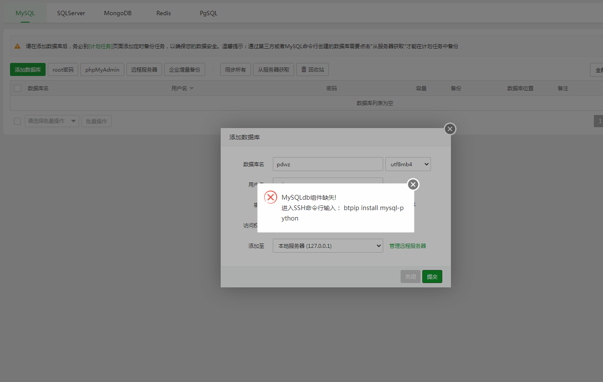Click the 备份 column header
This screenshot has height=382, width=603.
456,89
